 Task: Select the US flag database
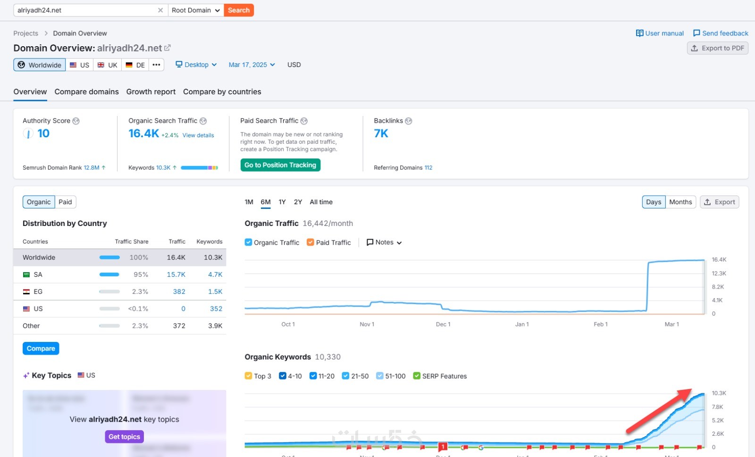(79, 65)
